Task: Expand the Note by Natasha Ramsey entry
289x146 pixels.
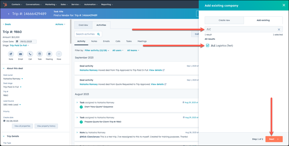Action: point(77,132)
